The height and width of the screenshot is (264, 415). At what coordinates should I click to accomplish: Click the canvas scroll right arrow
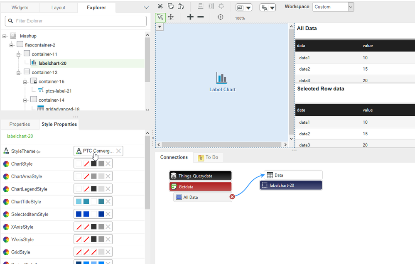coord(285,145)
